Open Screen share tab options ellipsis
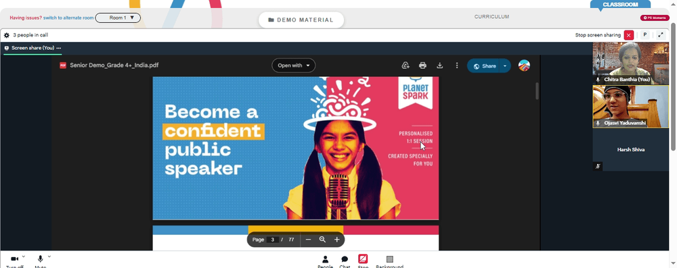Image resolution: width=677 pixels, height=268 pixels. [59, 48]
